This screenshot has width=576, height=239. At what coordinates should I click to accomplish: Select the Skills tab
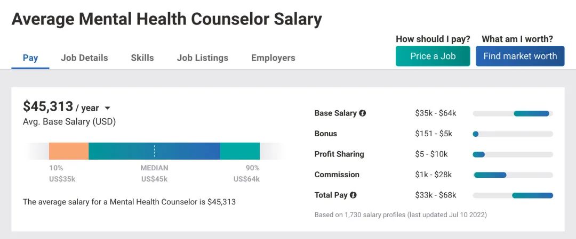tap(142, 58)
